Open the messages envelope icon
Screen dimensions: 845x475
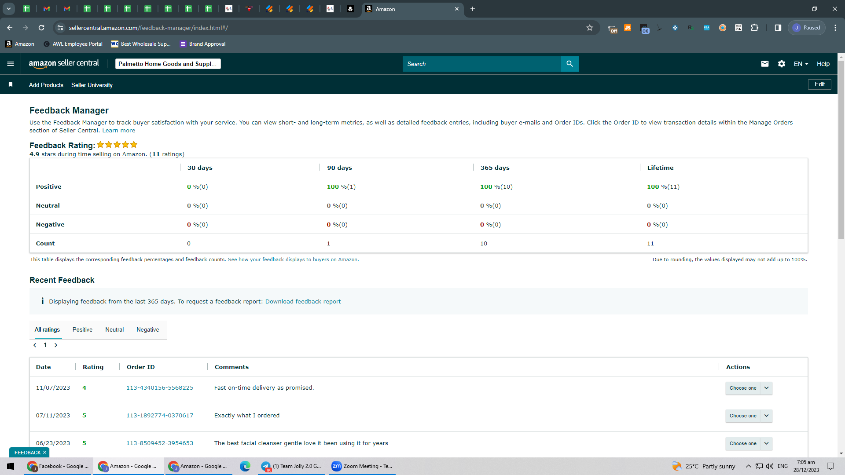[x=765, y=64]
